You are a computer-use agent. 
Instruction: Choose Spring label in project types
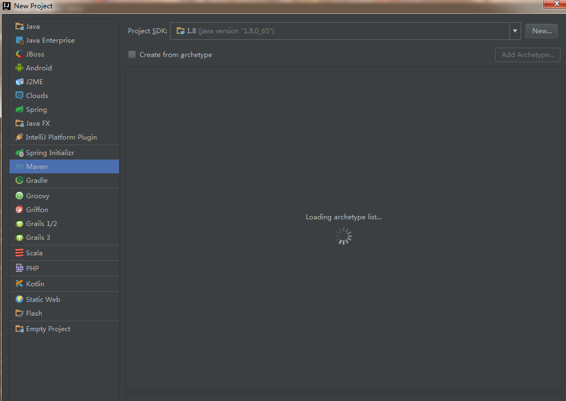36,109
